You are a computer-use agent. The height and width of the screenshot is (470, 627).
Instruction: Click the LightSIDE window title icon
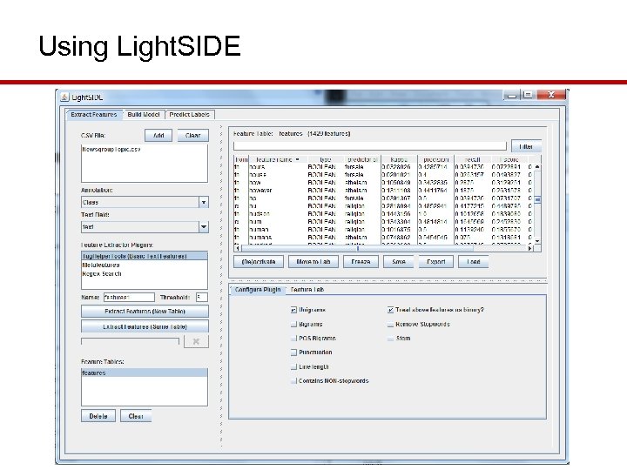tap(64, 97)
